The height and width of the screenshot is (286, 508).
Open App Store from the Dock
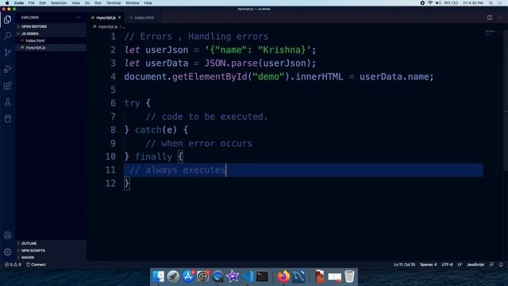[x=188, y=276]
